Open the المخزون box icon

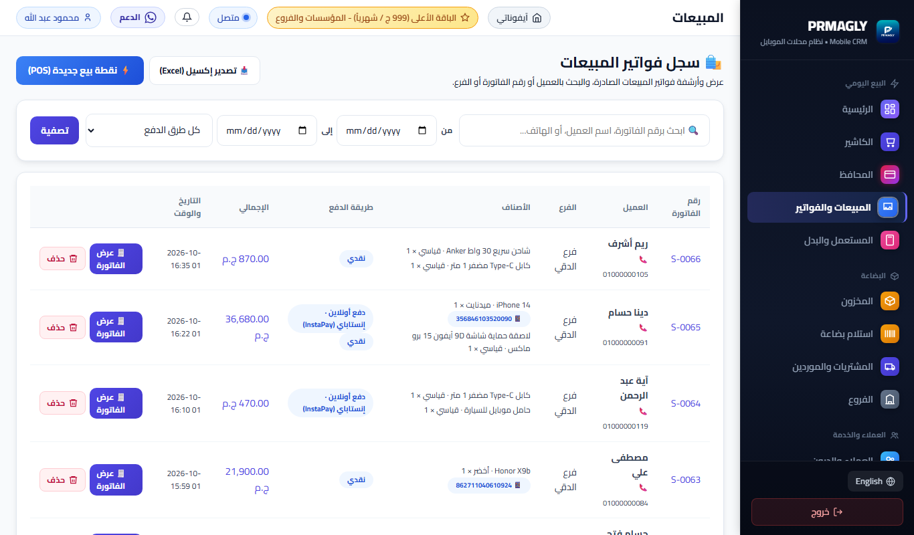click(x=890, y=301)
